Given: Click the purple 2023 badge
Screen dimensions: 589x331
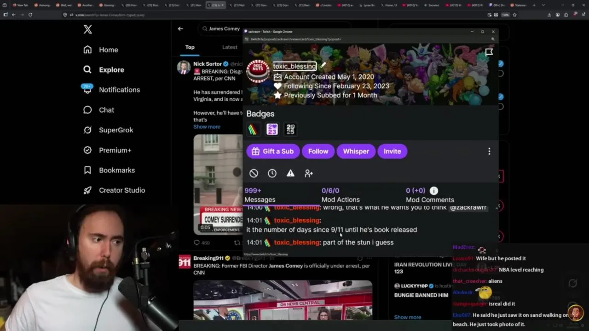Looking at the screenshot, I should tap(272, 130).
